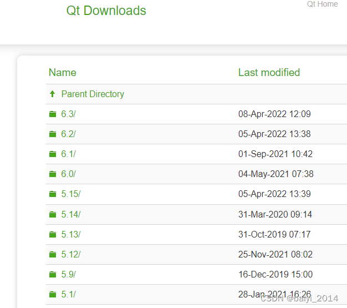Open the 5.15/ directory link
Viewport: 347px width, 308px height.
point(71,194)
